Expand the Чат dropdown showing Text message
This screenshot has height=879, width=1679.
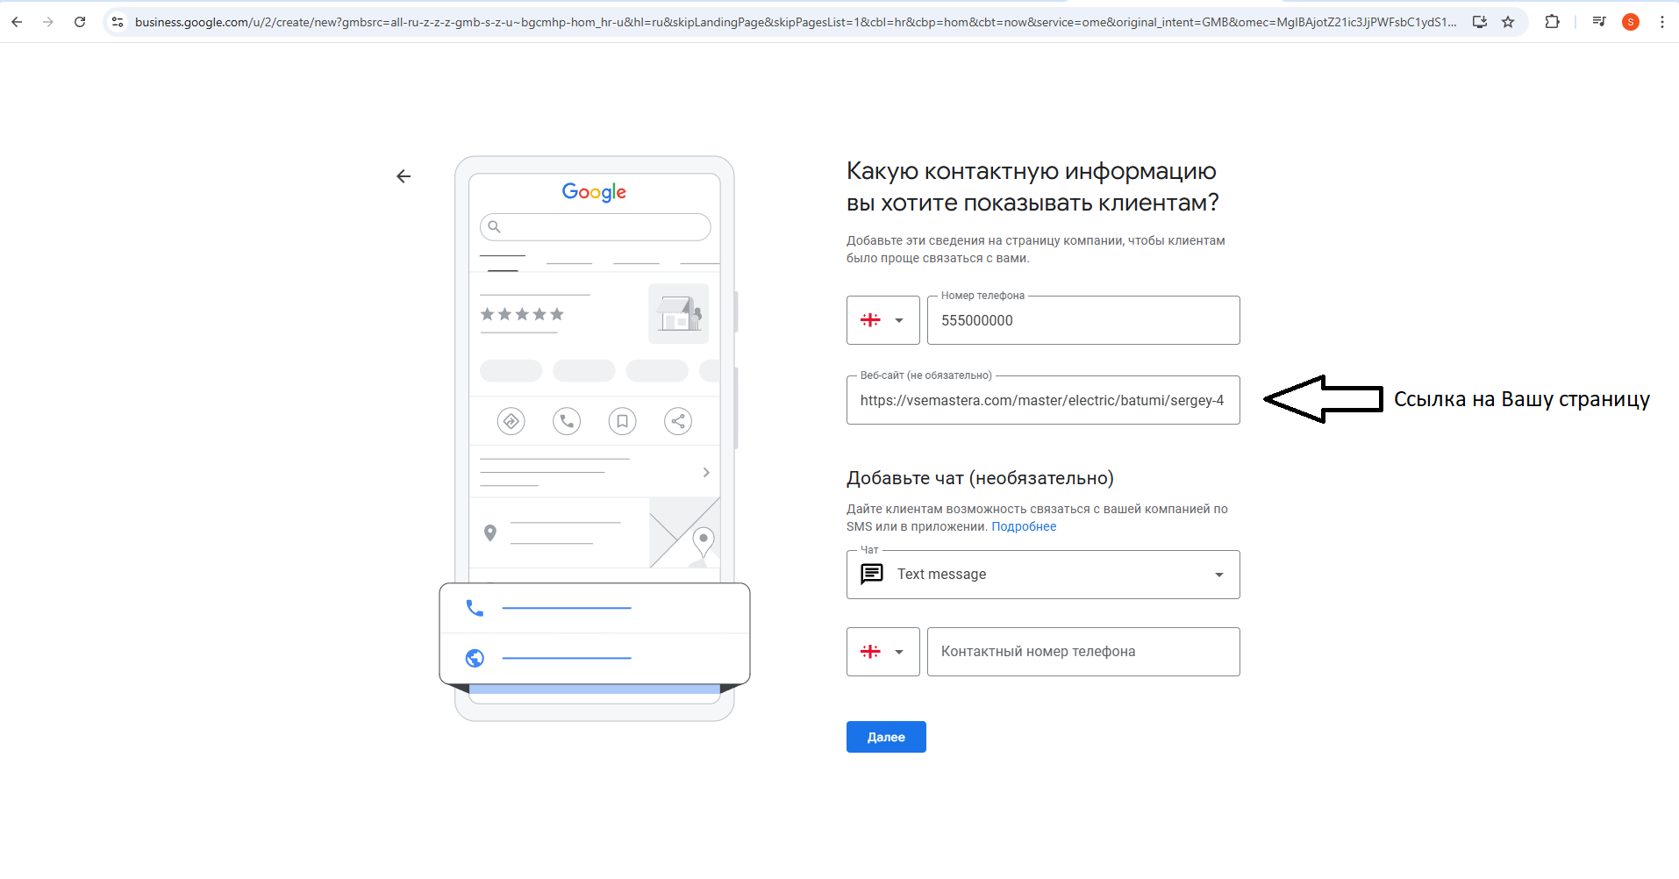[x=1218, y=575]
